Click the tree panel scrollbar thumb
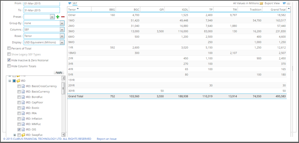 (x=63, y=88)
